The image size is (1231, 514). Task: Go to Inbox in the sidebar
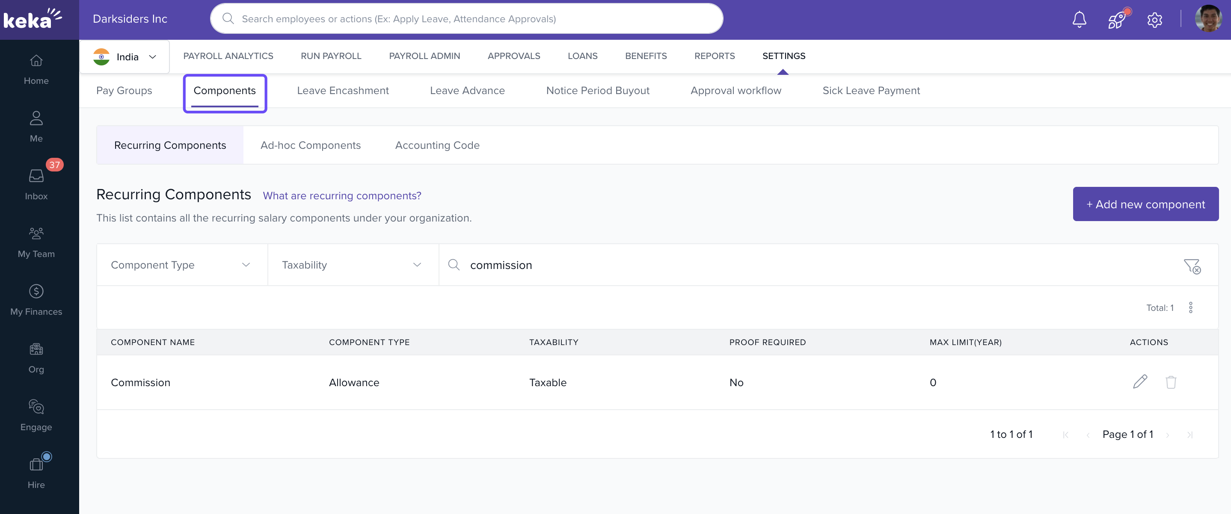[36, 184]
